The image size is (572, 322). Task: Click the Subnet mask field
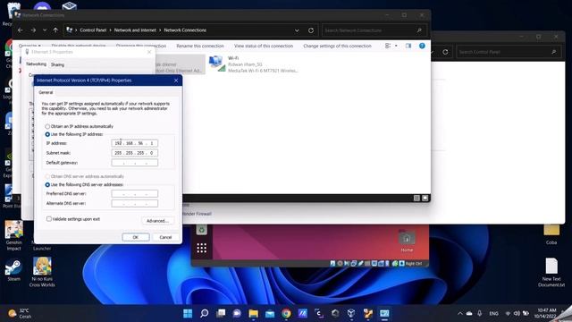[135, 153]
